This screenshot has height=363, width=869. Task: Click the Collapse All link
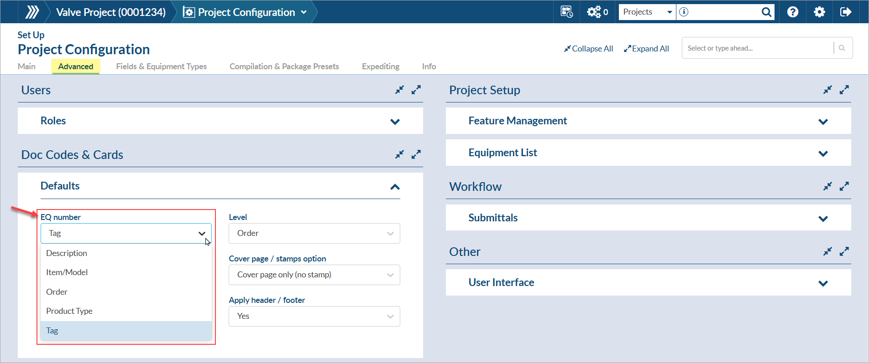point(588,49)
